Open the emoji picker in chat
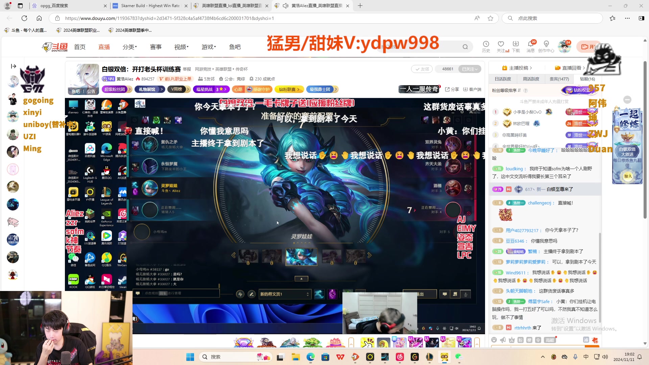This screenshot has width=649, height=365. (494, 340)
